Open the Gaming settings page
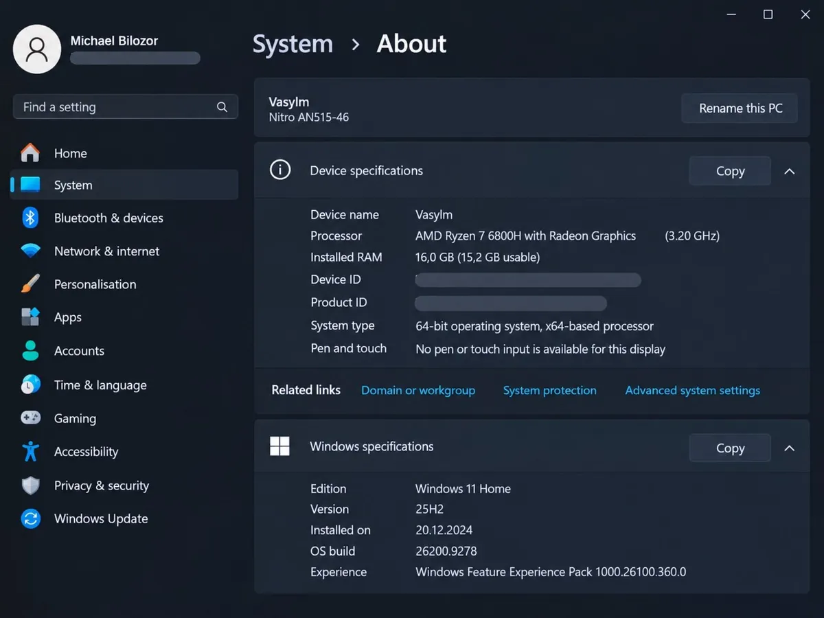The image size is (824, 618). click(x=124, y=417)
